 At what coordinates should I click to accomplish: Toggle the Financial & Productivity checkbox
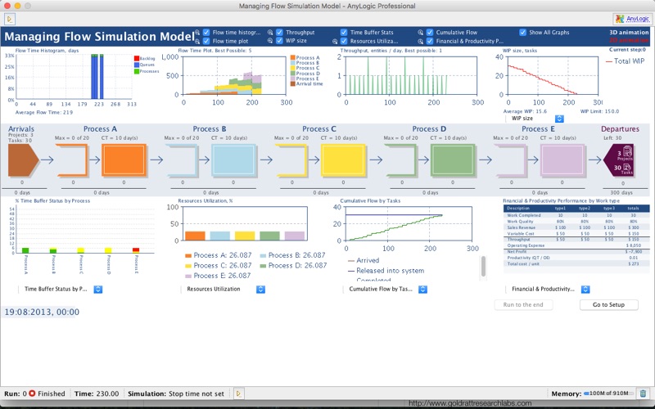point(430,42)
